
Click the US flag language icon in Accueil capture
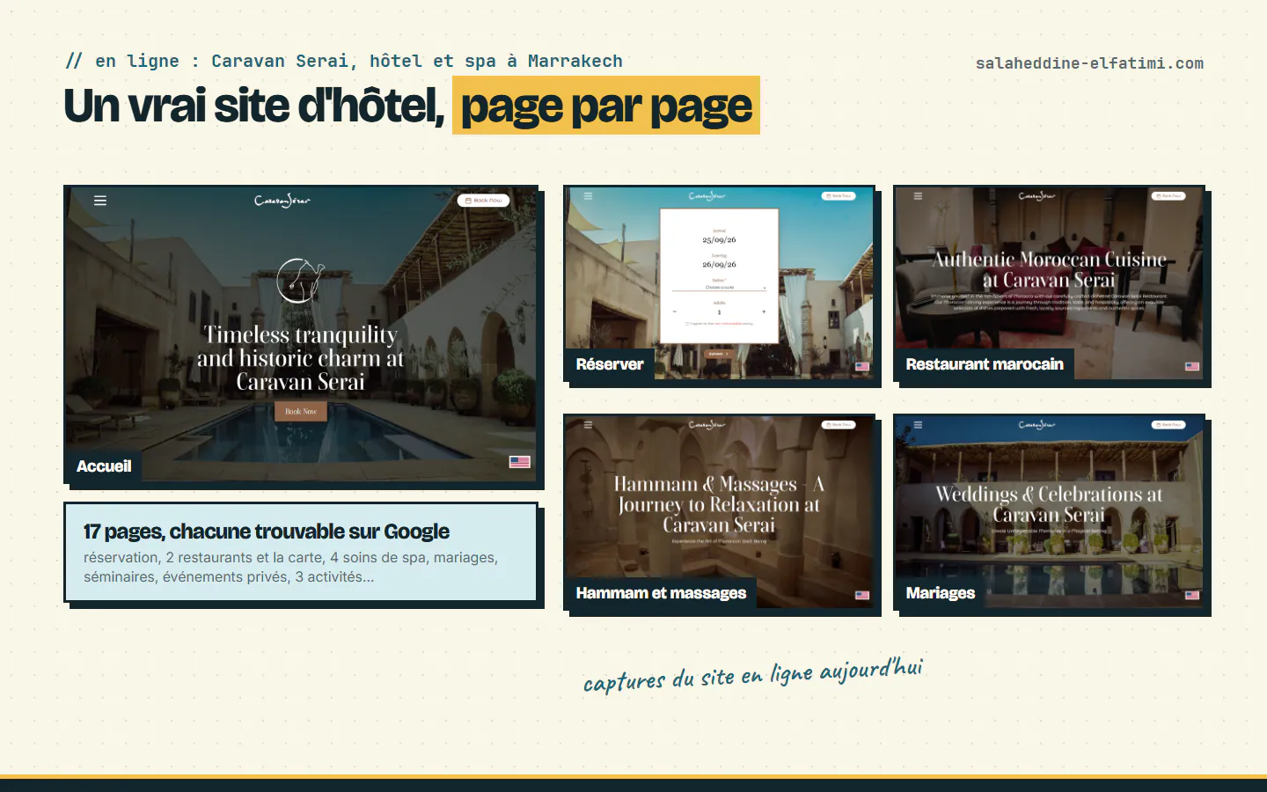520,462
